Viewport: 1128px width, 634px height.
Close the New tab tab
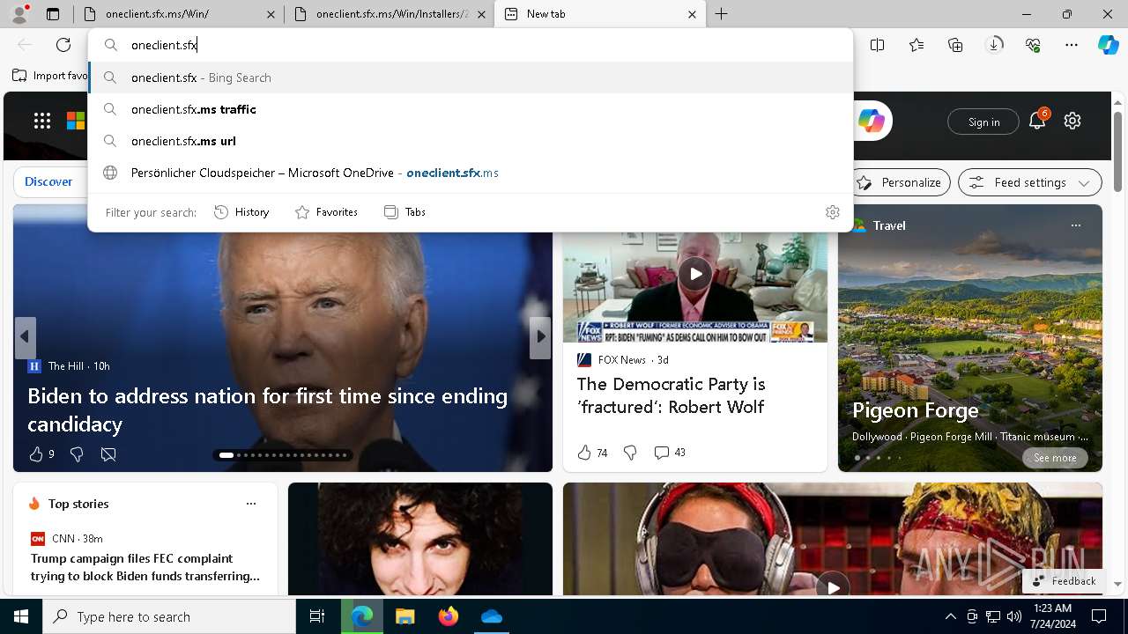point(692,14)
